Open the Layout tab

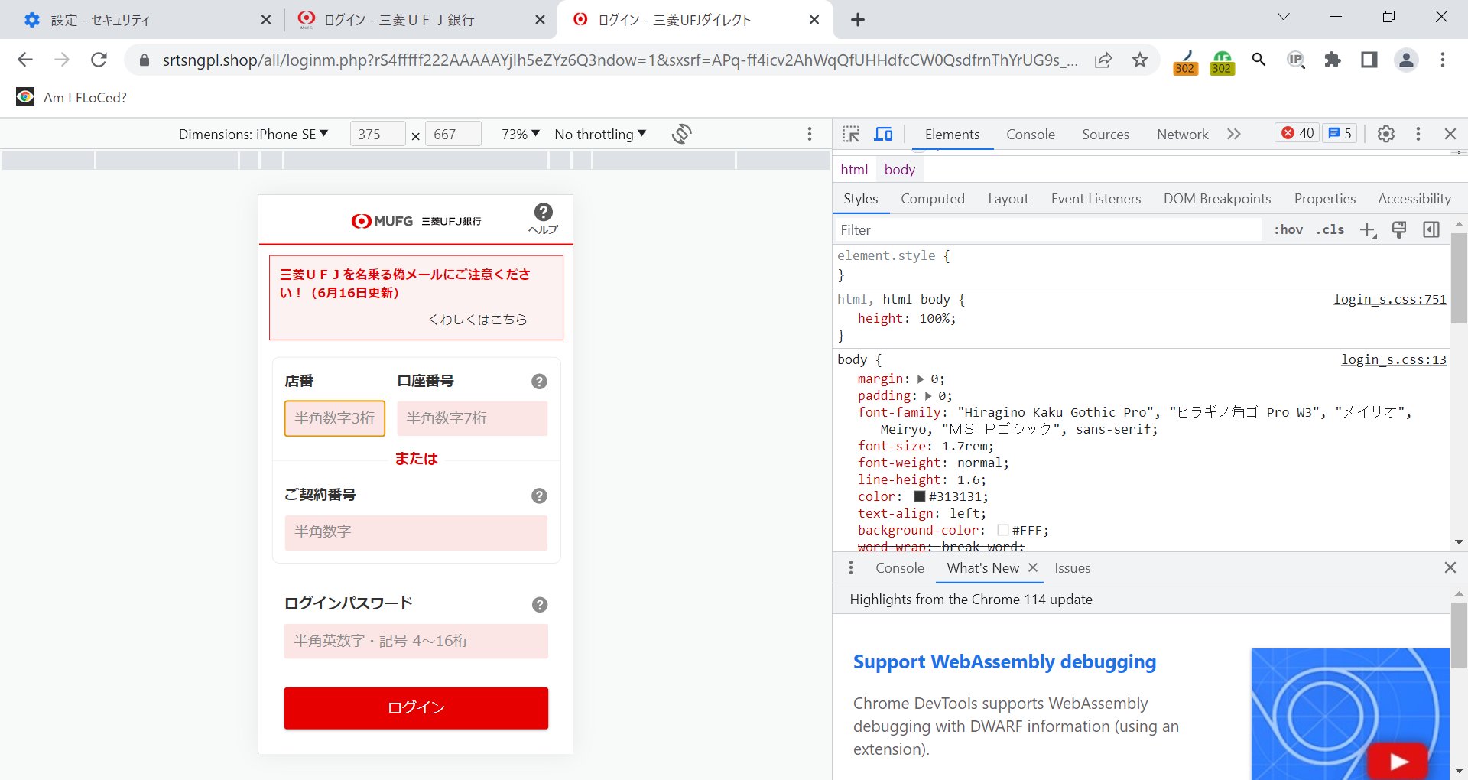coord(1008,199)
